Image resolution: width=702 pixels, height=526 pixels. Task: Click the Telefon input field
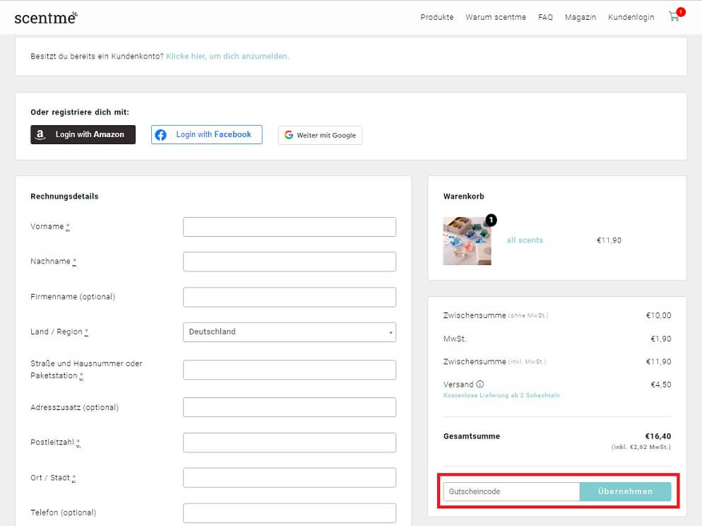[290, 513]
